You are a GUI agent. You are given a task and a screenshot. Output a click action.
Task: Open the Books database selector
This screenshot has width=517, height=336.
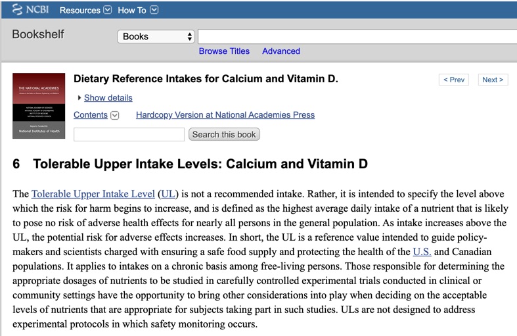pyautogui.click(x=156, y=36)
